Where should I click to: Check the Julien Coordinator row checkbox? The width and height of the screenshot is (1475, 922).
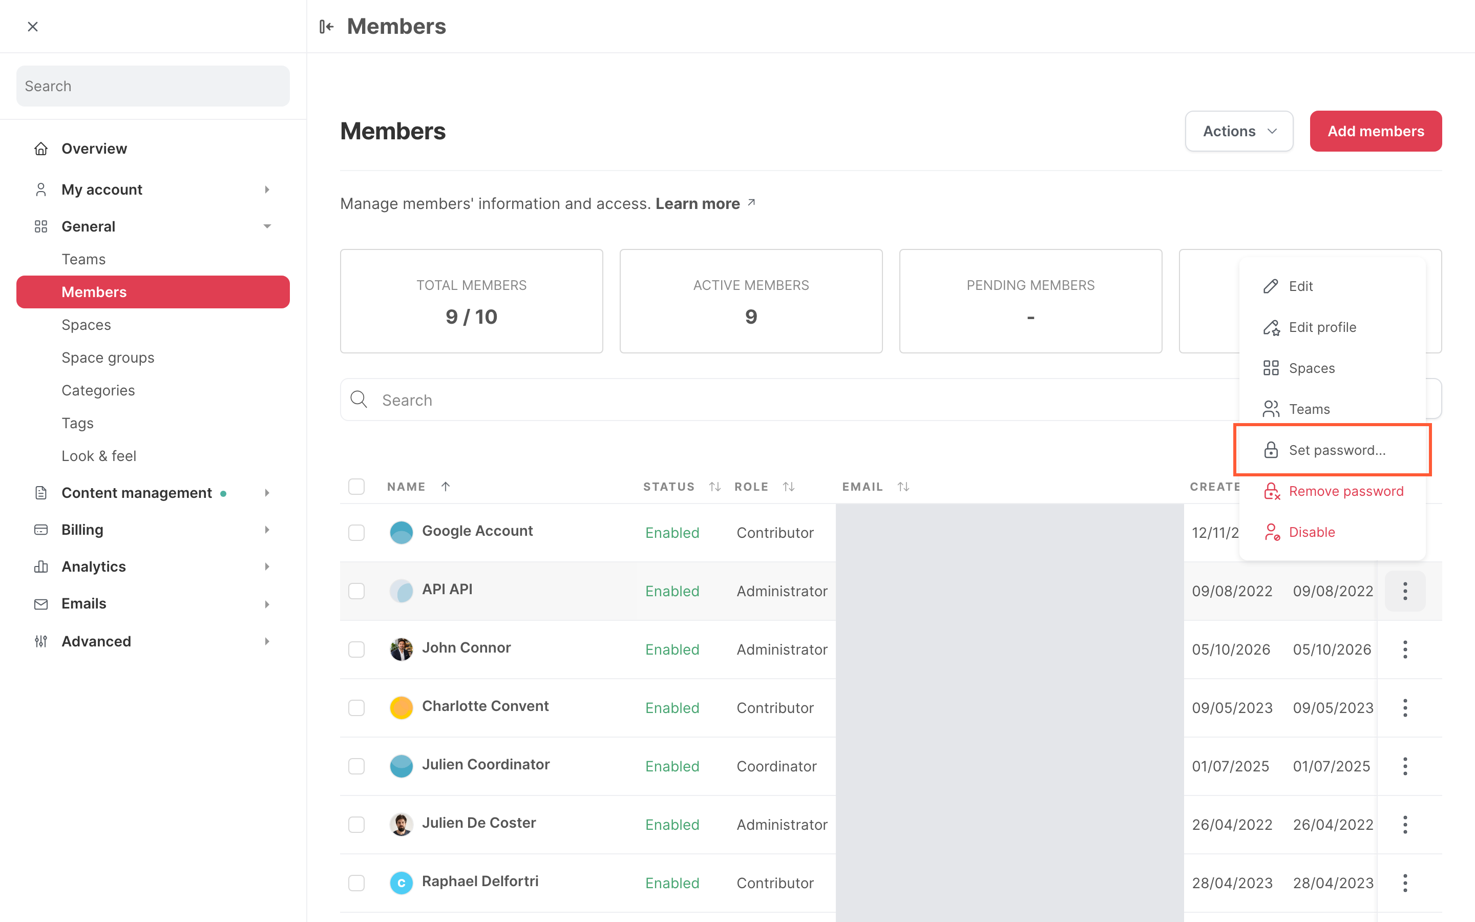coord(356,766)
